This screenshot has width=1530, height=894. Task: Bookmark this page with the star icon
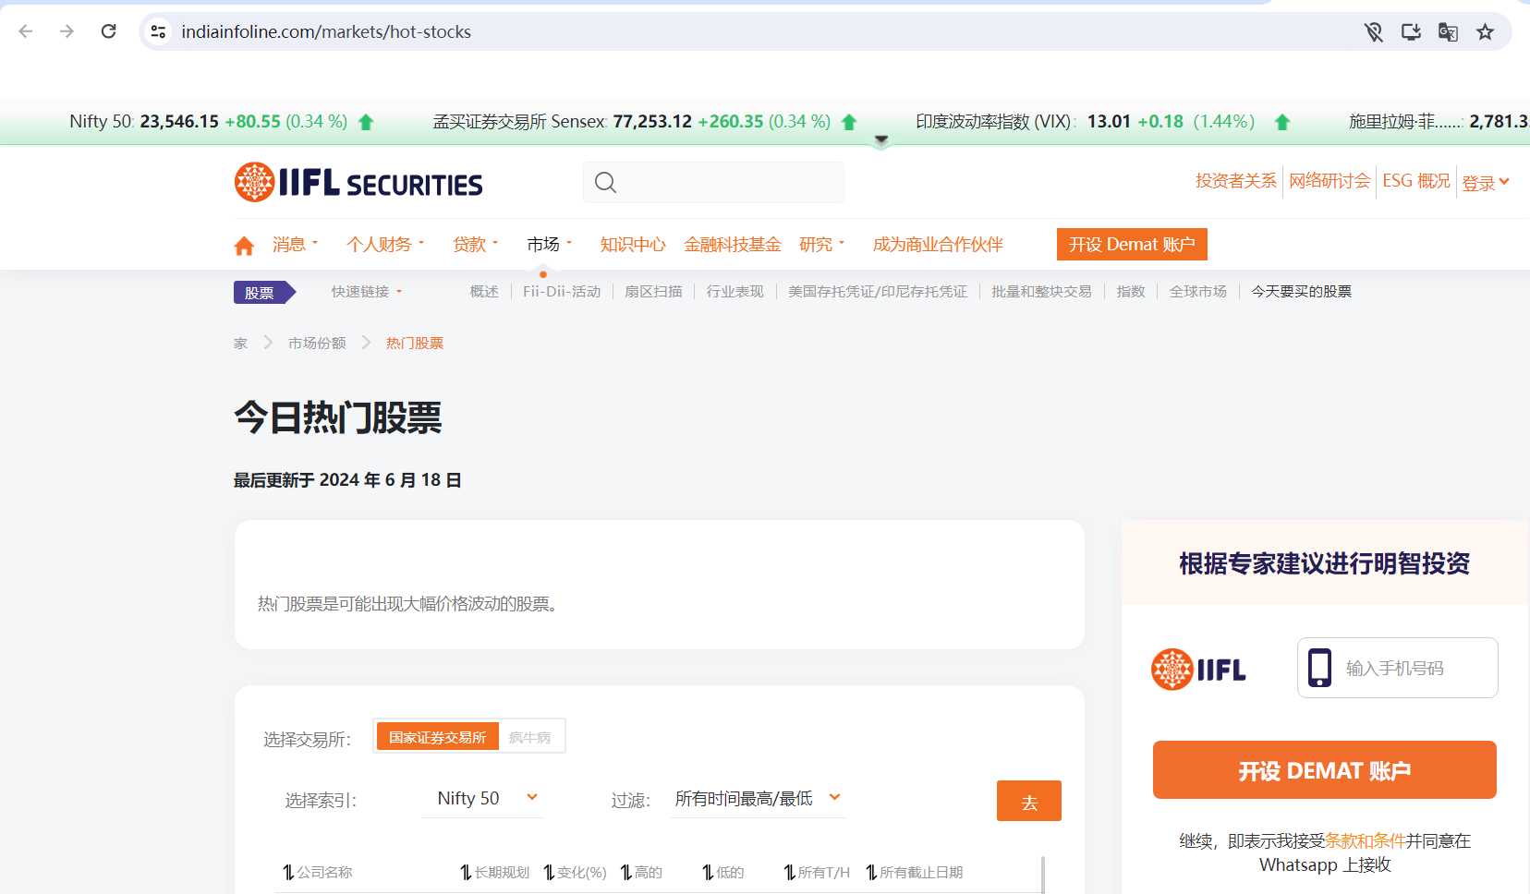[1485, 32]
